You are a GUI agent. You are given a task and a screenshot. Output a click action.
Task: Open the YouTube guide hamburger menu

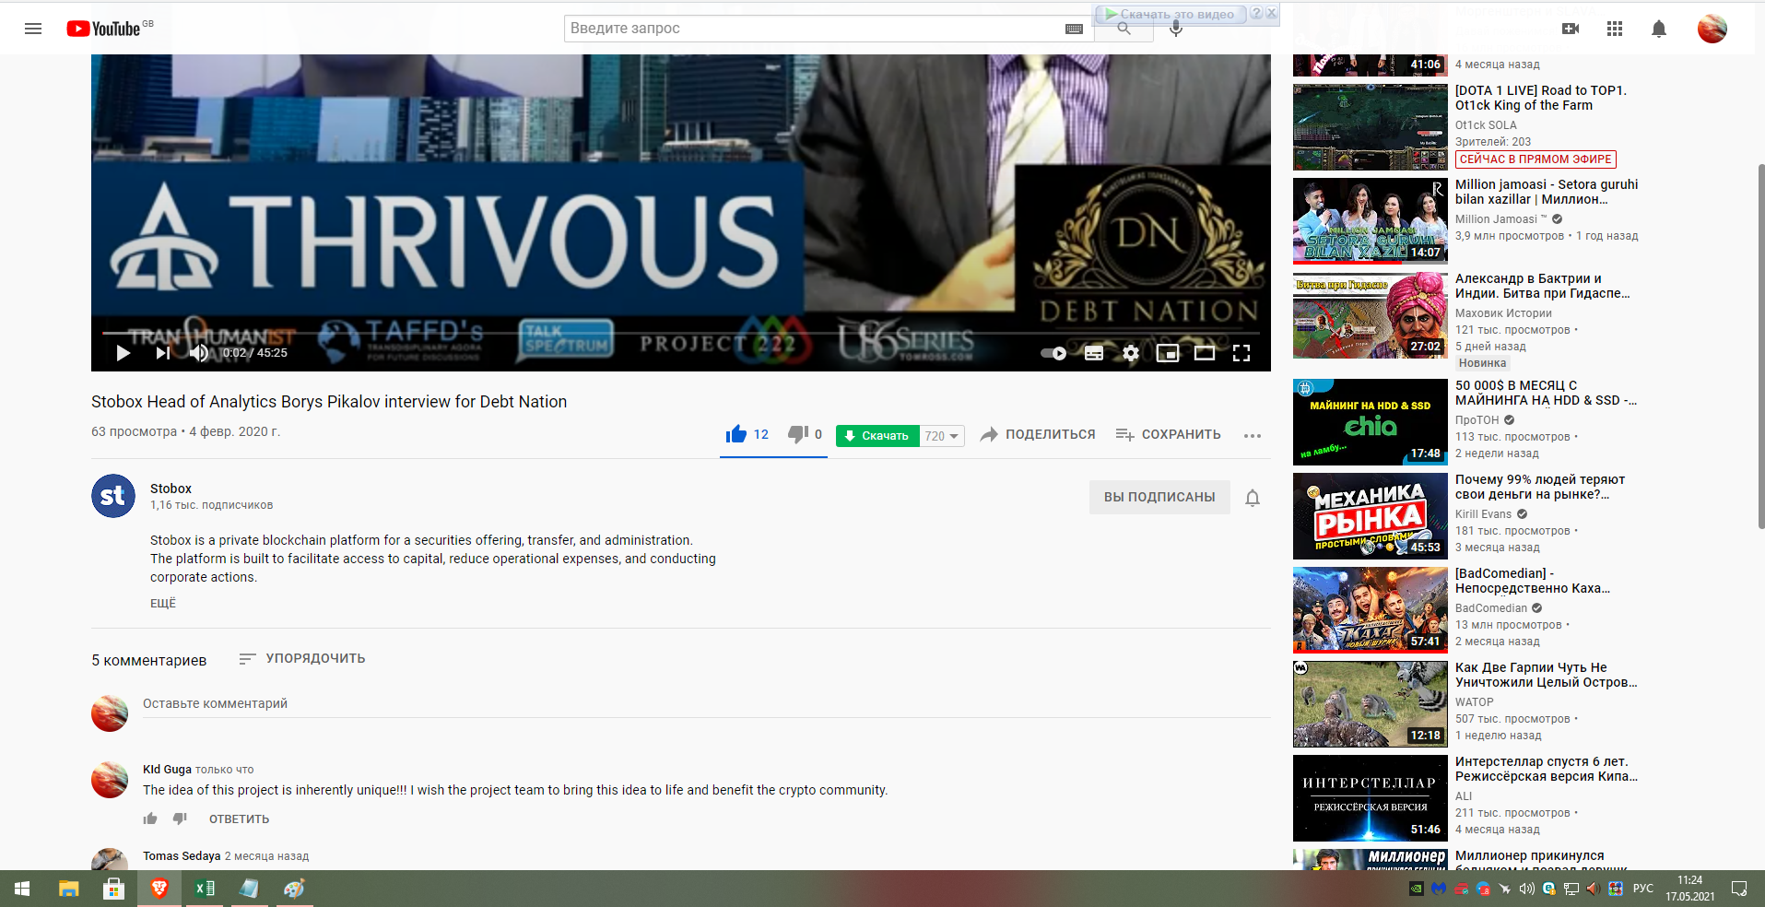click(x=33, y=29)
